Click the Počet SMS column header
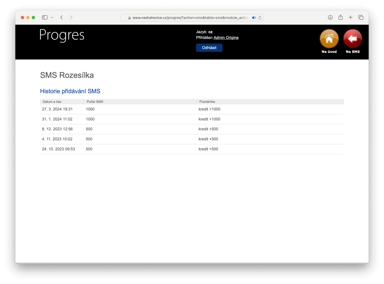 coord(95,102)
